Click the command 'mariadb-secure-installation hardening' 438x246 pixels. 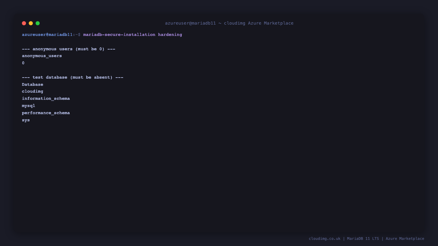point(132,35)
